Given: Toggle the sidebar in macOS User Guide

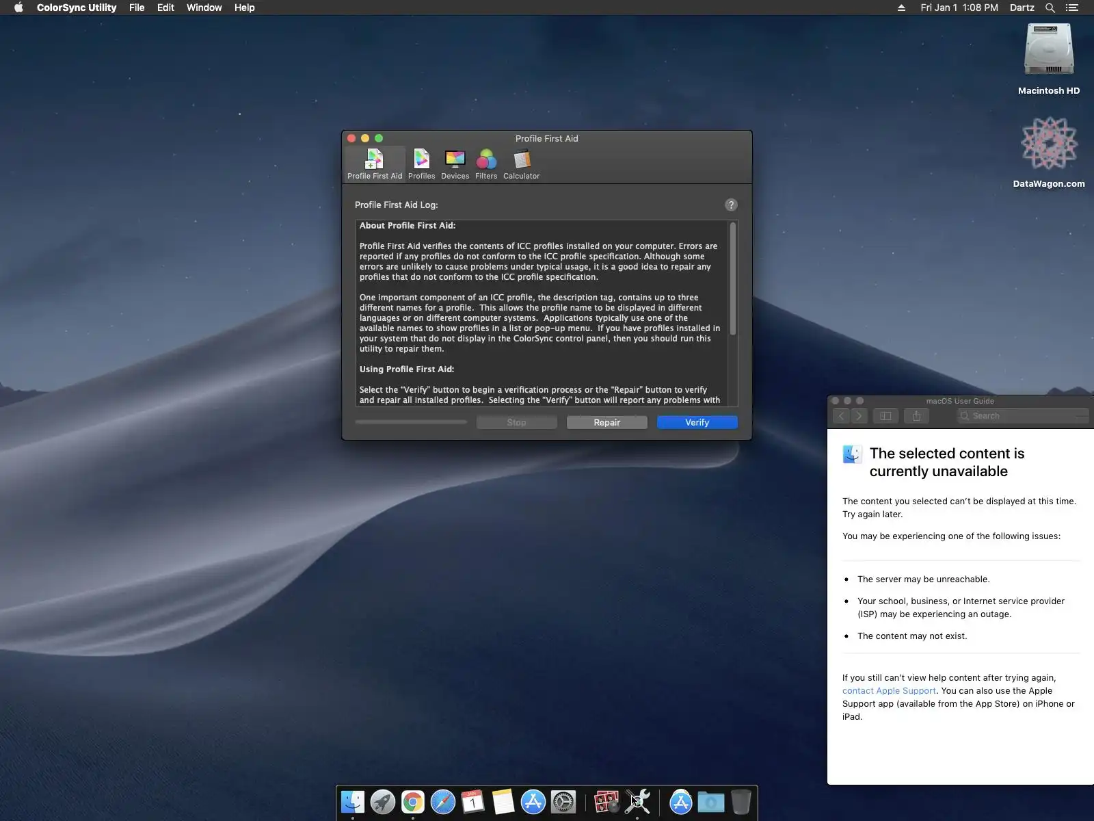Looking at the screenshot, I should 885,416.
